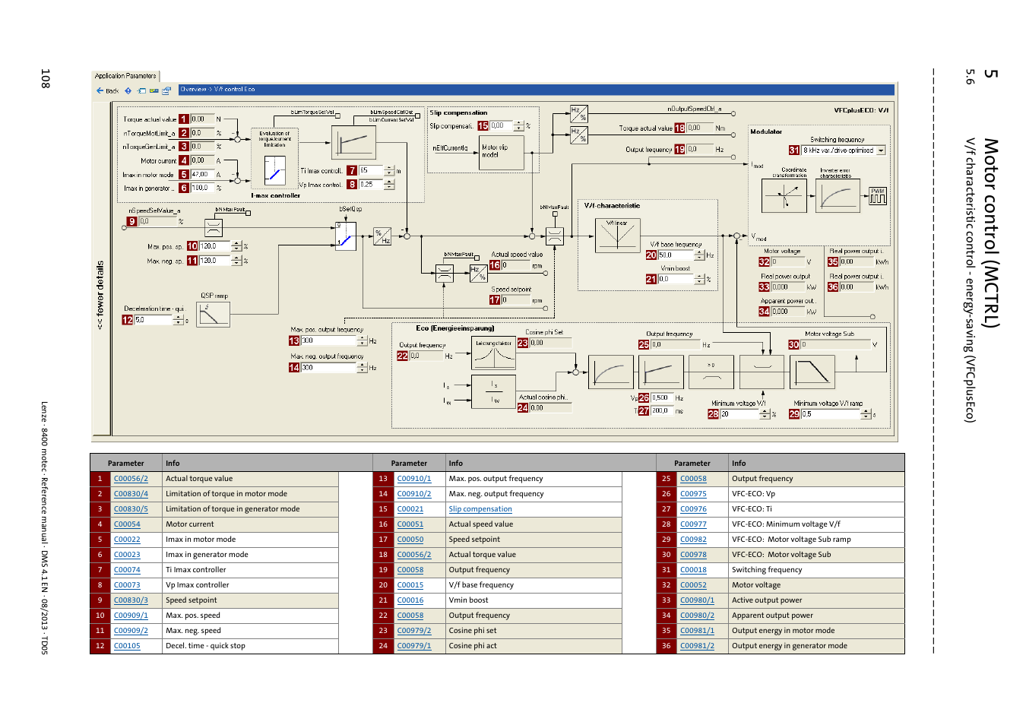Open parameter link C00054 Motor current
Image resolution: width=1026 pixels, height=725 pixels.
pos(127,524)
